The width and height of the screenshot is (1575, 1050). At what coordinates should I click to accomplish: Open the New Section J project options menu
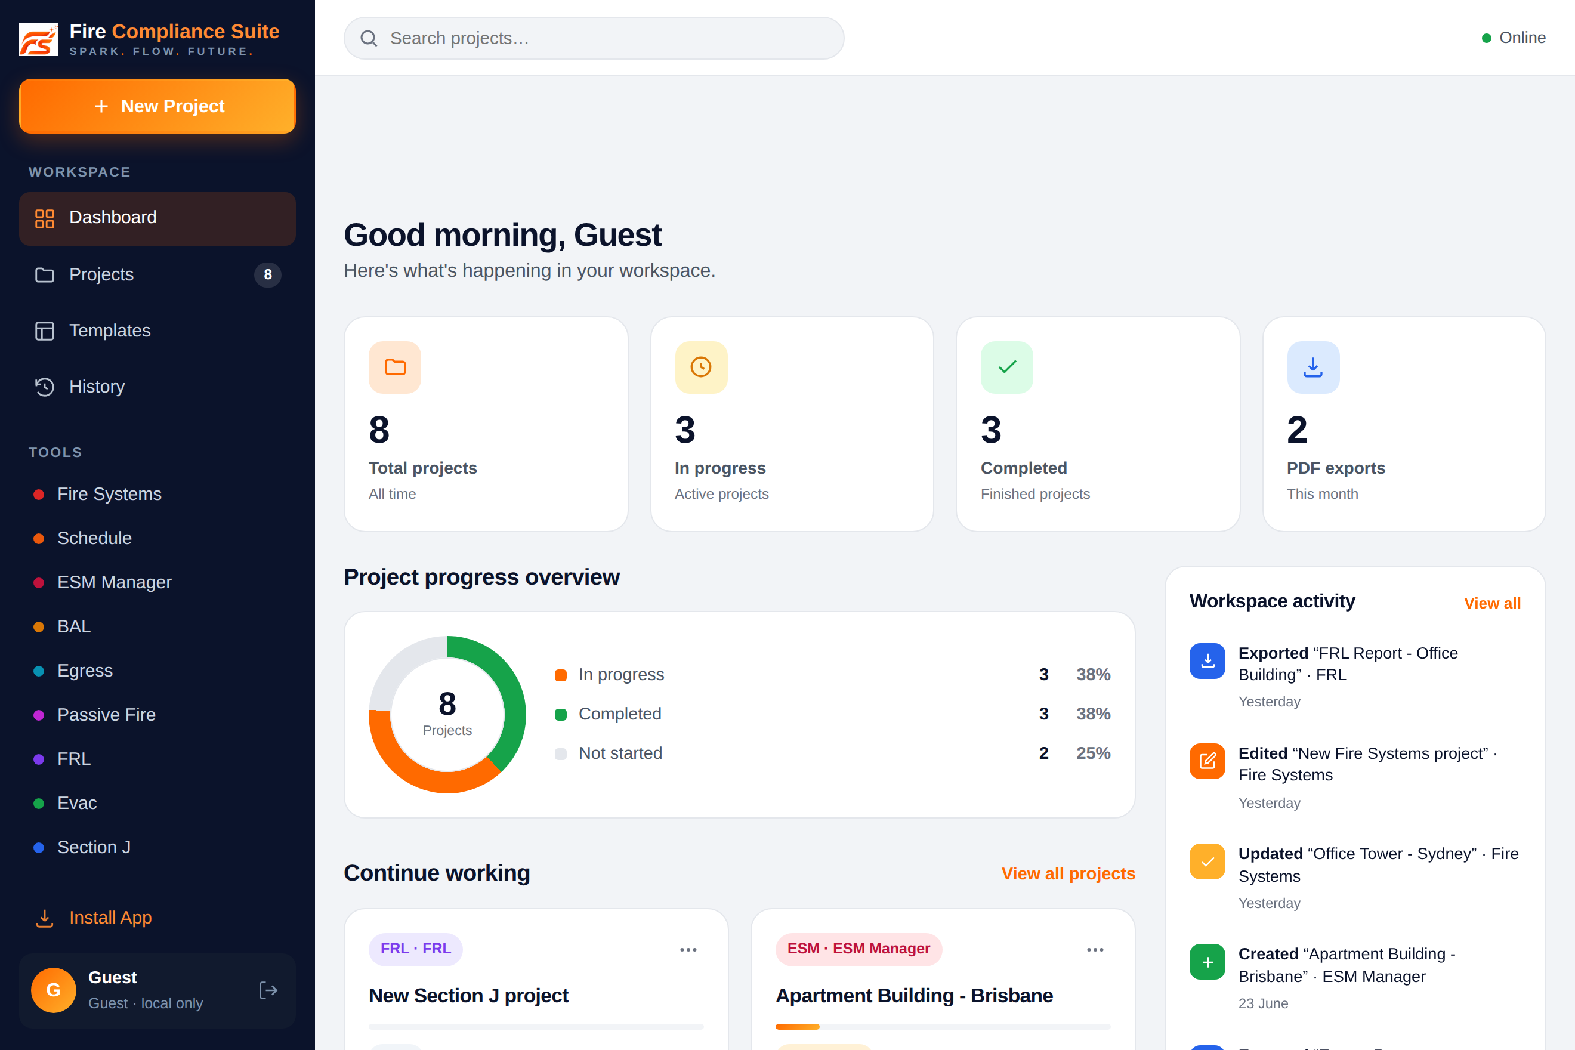coord(688,950)
